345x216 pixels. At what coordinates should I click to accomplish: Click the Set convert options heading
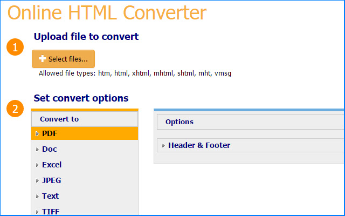tap(81, 98)
